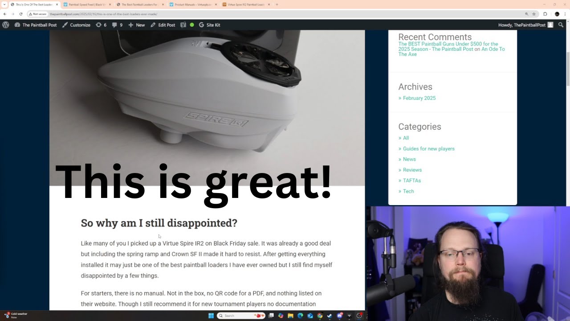This screenshot has height=321, width=570.
Task: Open File Explorer from taskbar
Action: click(x=290, y=316)
